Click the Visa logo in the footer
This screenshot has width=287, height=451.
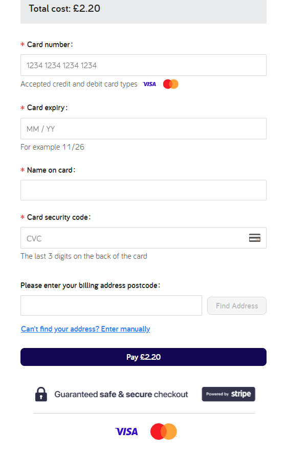(x=126, y=432)
